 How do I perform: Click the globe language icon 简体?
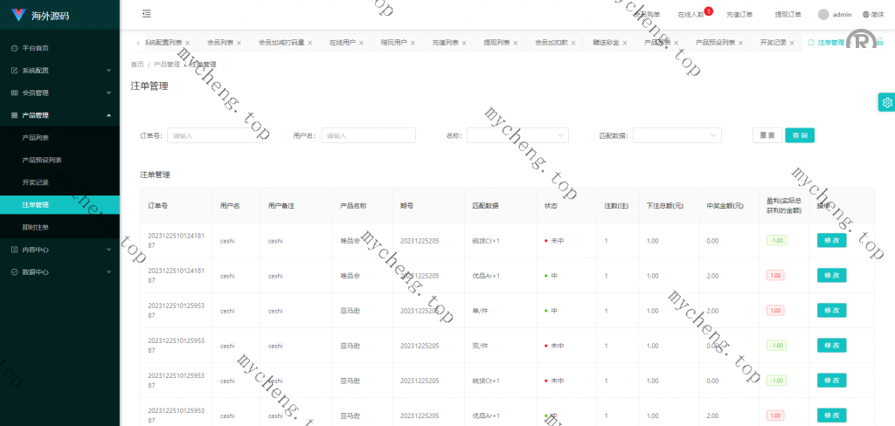[866, 14]
